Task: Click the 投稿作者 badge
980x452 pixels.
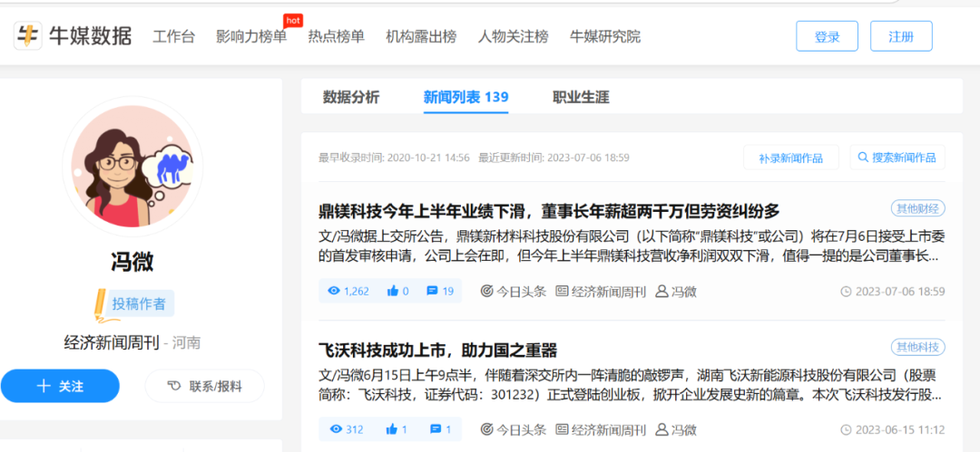Action: click(139, 304)
